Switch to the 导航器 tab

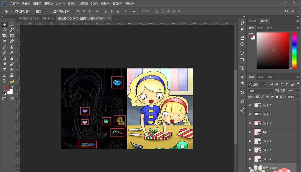[253, 21]
